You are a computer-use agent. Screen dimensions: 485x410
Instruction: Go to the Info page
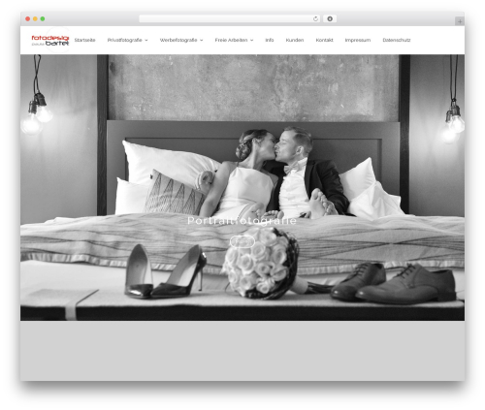[x=270, y=40]
